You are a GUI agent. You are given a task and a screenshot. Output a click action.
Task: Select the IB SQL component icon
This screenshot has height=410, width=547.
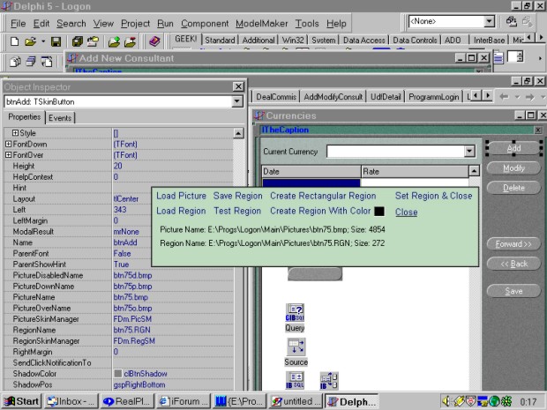295,380
